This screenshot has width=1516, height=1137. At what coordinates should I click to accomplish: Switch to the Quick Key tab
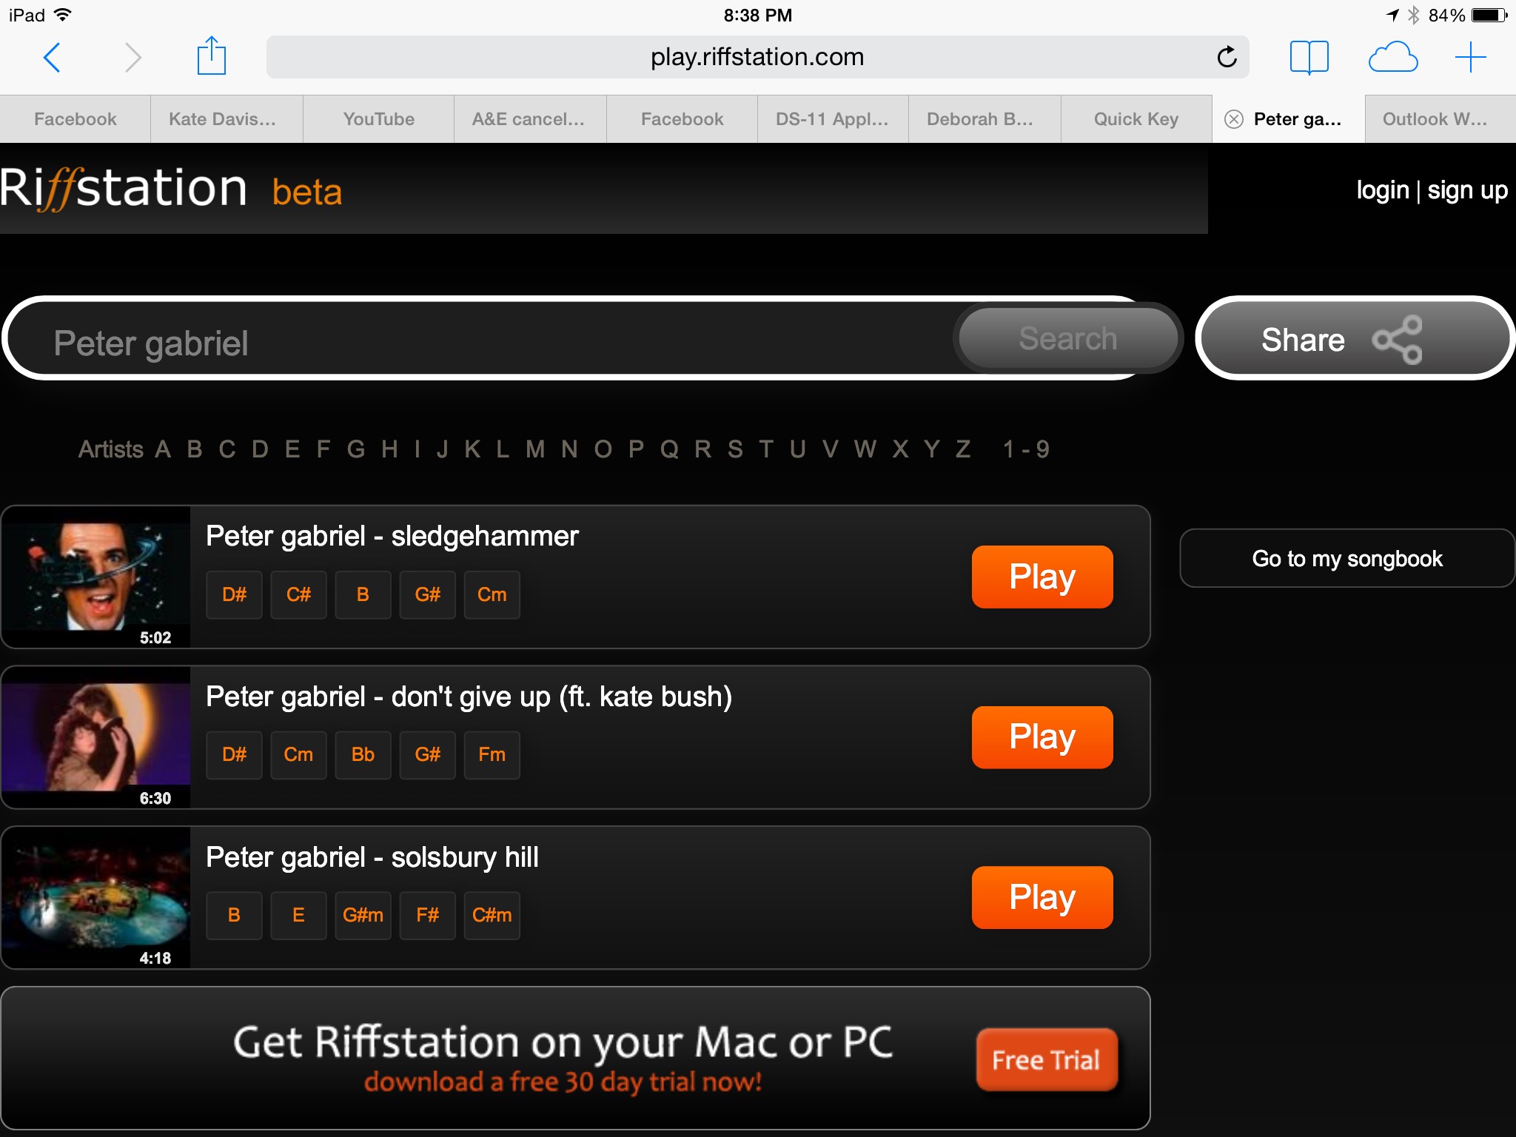tap(1136, 119)
